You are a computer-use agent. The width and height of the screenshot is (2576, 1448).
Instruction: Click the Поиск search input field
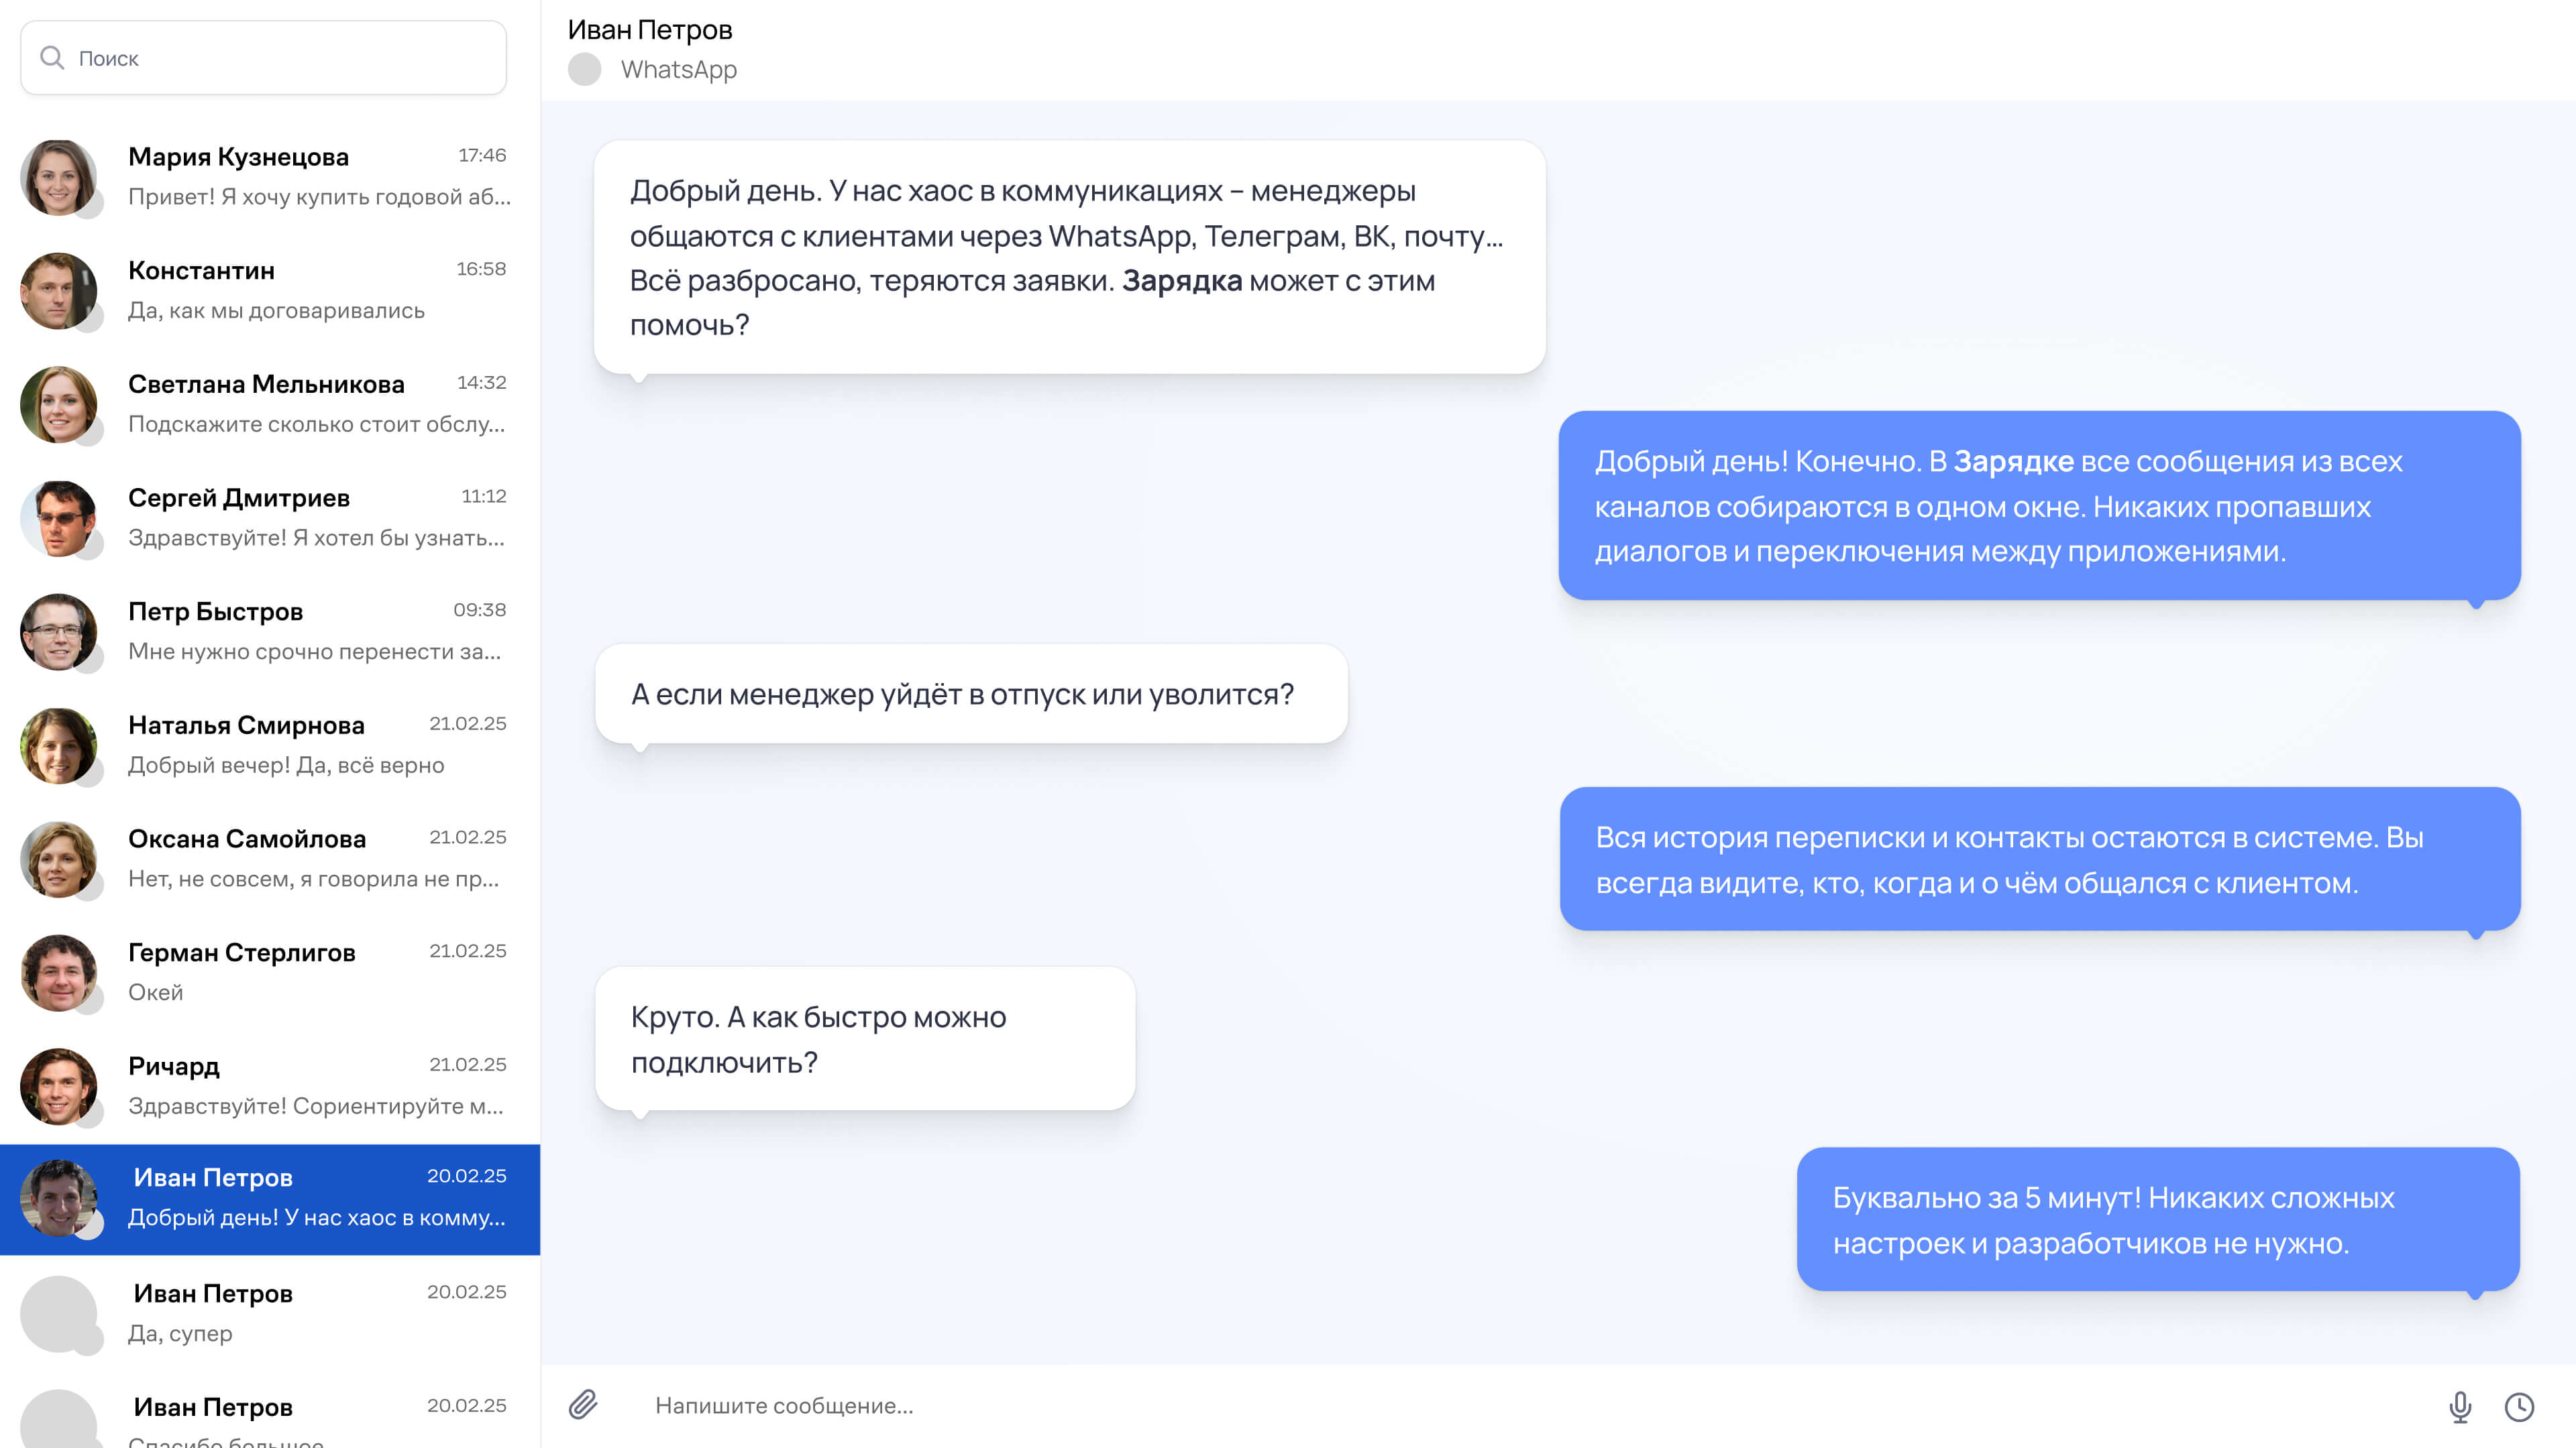click(263, 58)
